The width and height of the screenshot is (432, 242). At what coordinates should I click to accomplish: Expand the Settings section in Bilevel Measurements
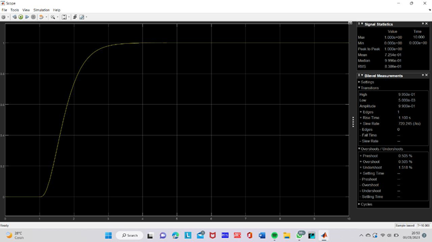pyautogui.click(x=366, y=82)
